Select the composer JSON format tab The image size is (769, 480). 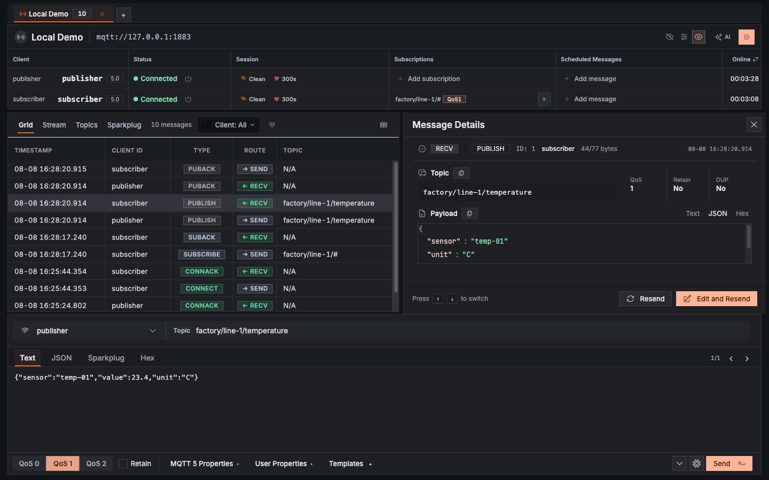point(61,358)
